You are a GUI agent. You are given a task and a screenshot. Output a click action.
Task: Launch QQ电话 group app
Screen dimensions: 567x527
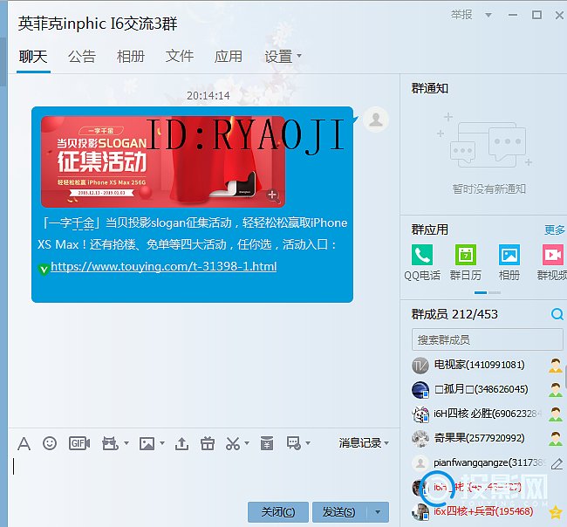422,263
